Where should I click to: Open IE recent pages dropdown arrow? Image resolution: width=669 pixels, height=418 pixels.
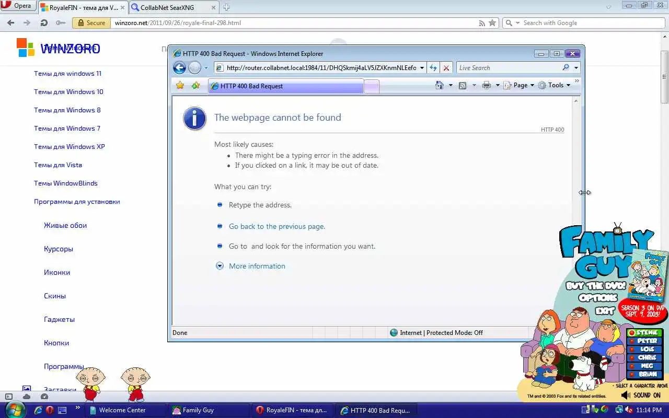coord(206,68)
